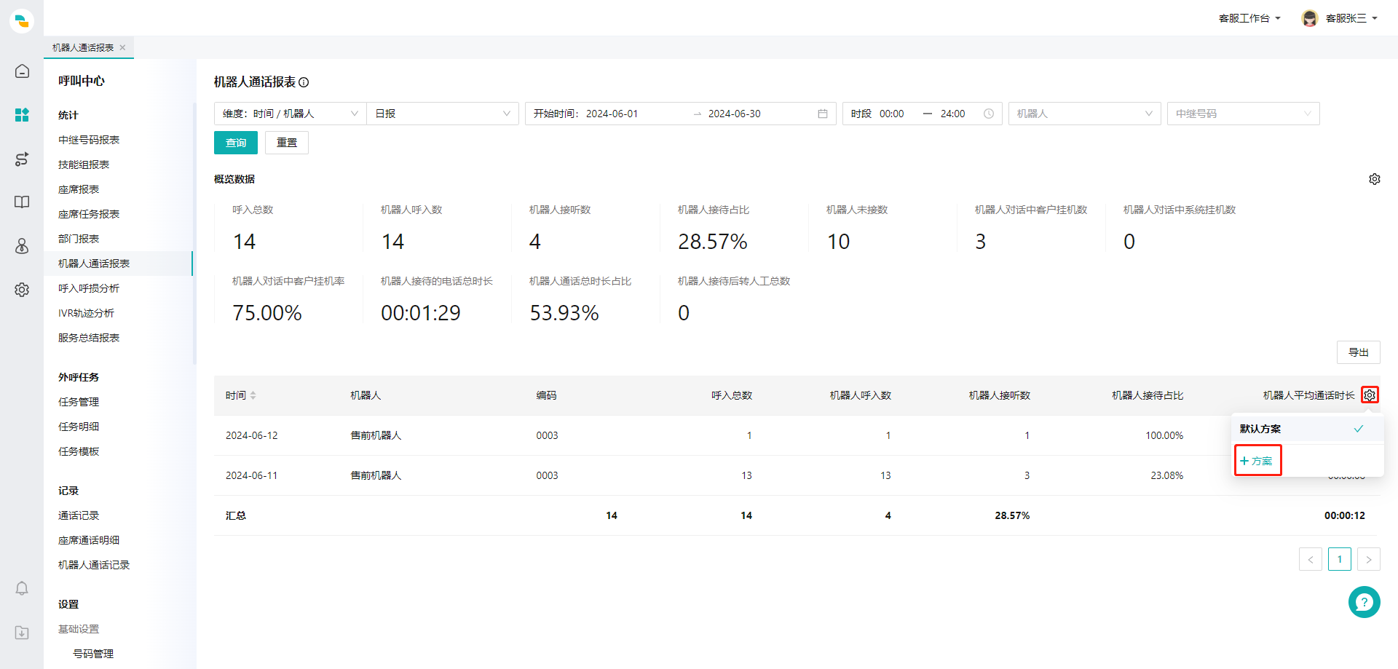1398x669 pixels.
Task: Click the 2024-06-12 table cell
Action: 252,435
